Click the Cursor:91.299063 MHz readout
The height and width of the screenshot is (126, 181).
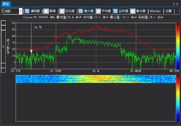pyautogui.click(x=39, y=17)
